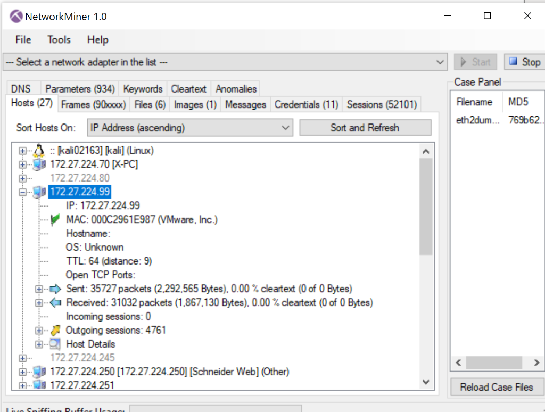
Task: Click the Sort and Refresh button
Action: coord(365,128)
